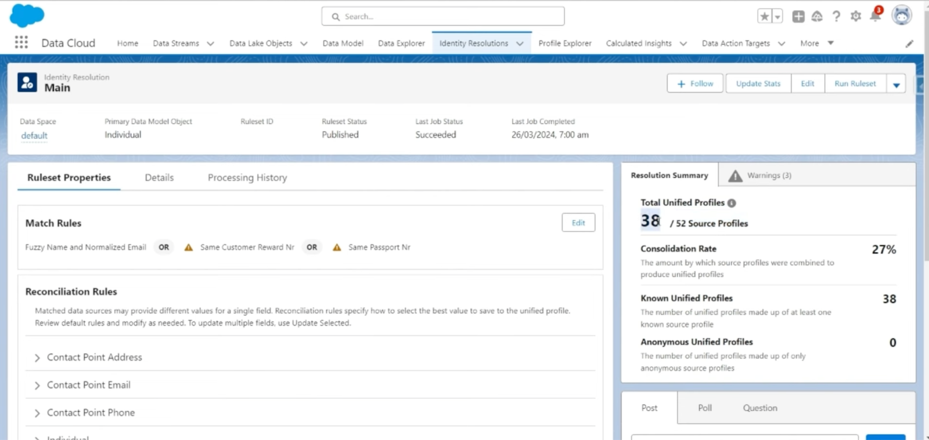929x440 pixels.
Task: Select the Ruleset Properties tab
Action: click(x=69, y=177)
